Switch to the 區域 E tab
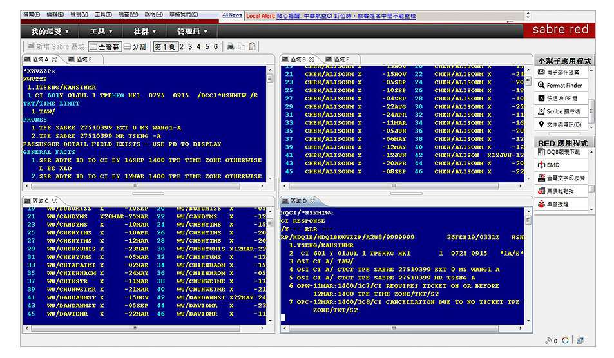Image resolution: width=614 pixels, height=358 pixels. click(x=81, y=59)
